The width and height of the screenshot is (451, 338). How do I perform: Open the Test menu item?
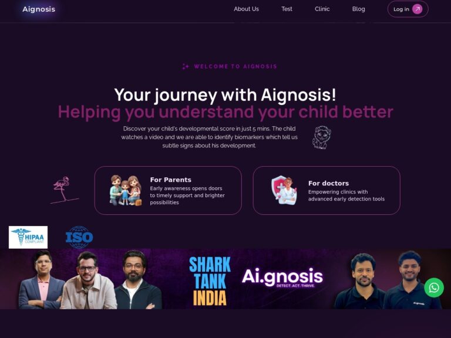click(287, 9)
